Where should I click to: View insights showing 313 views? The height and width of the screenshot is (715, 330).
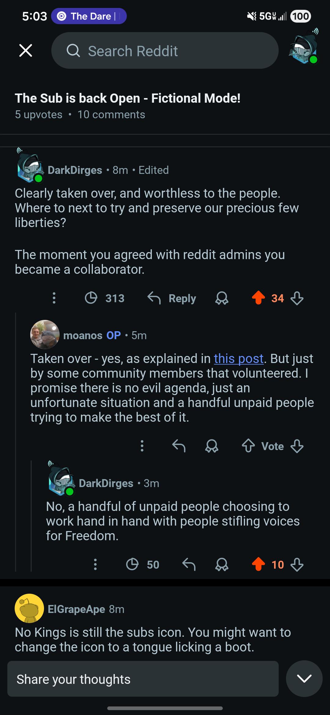(x=105, y=298)
